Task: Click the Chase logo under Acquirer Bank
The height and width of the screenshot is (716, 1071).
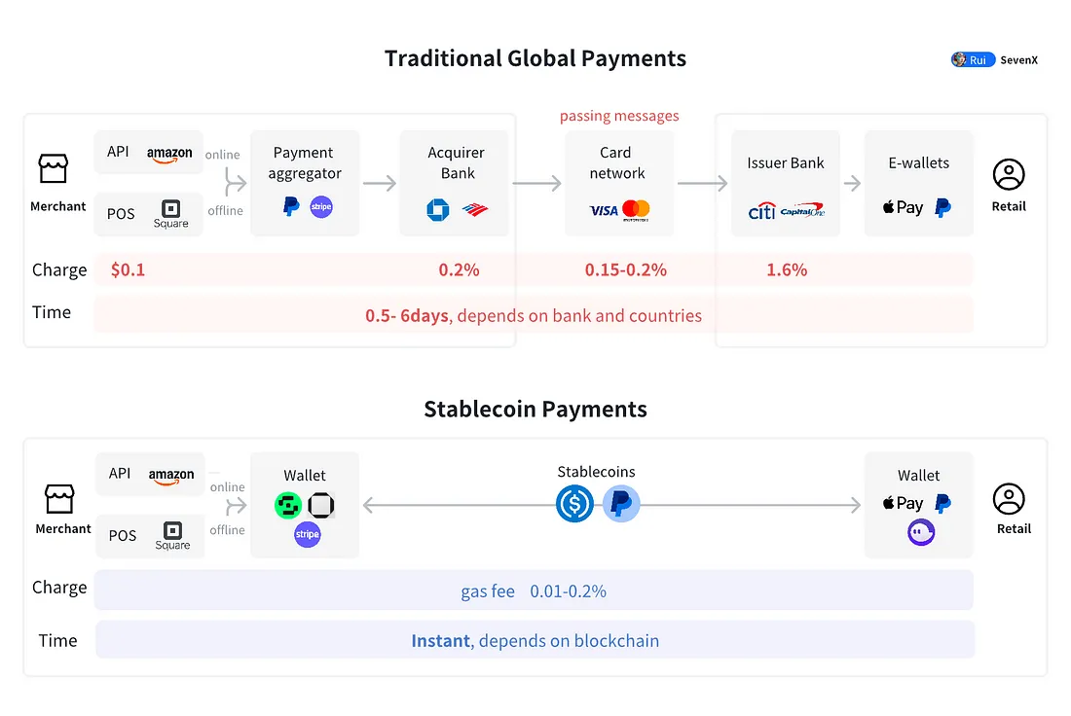Action: (436, 209)
